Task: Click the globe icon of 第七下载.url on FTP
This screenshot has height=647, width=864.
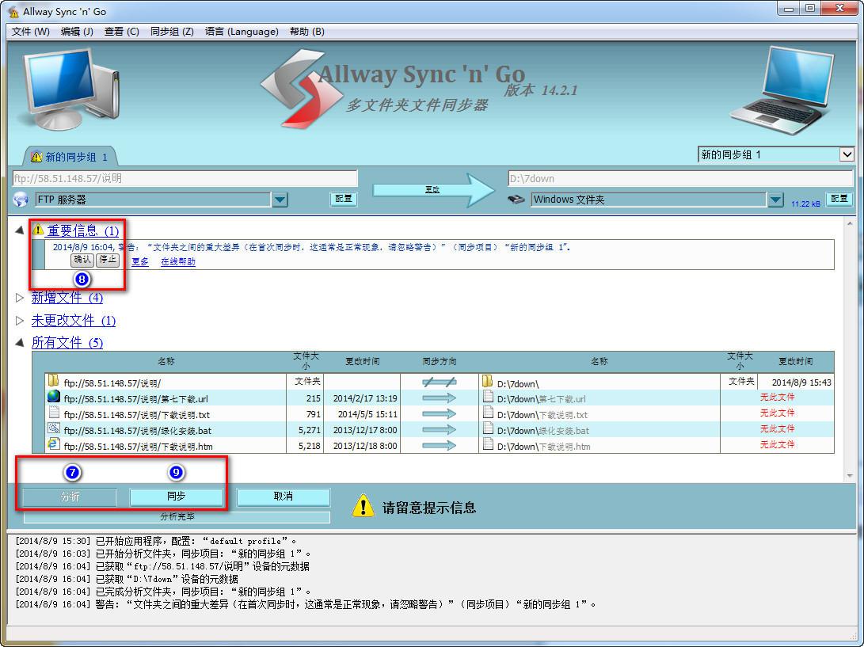Action: click(53, 396)
